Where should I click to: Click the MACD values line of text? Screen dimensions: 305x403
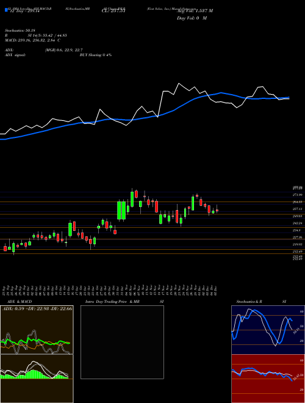pos(31,40)
